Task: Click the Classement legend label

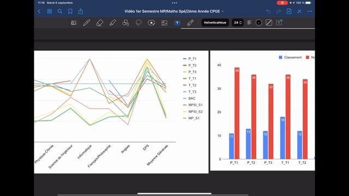Action: 293,57
